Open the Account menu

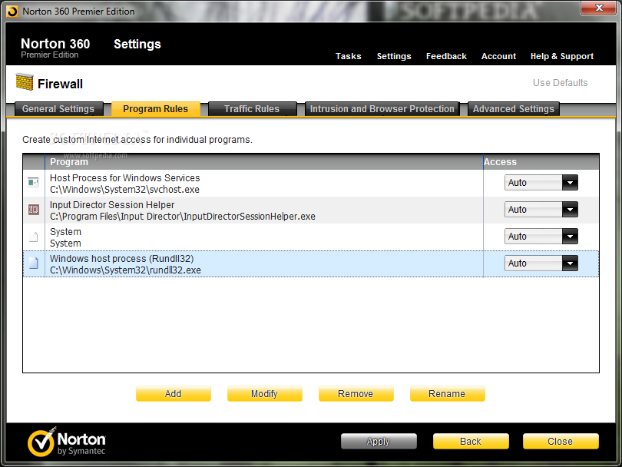coord(498,56)
